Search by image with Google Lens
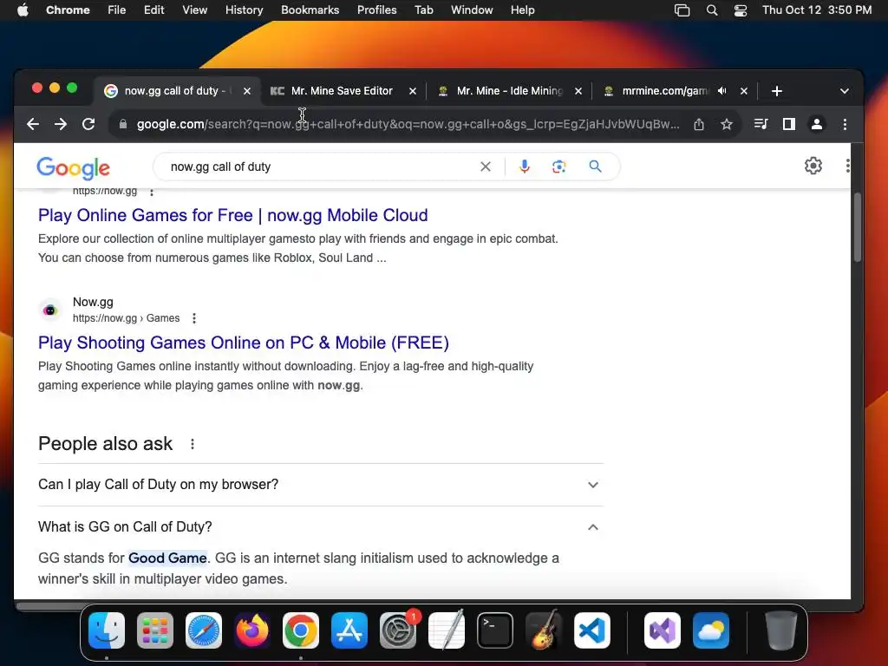The height and width of the screenshot is (666, 888). [x=559, y=166]
